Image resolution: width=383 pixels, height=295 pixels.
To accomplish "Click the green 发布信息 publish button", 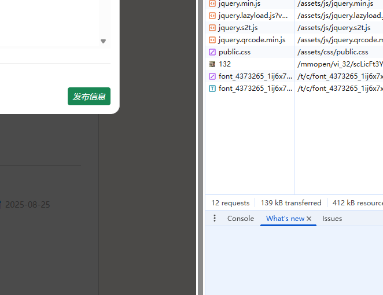I will 89,97.
